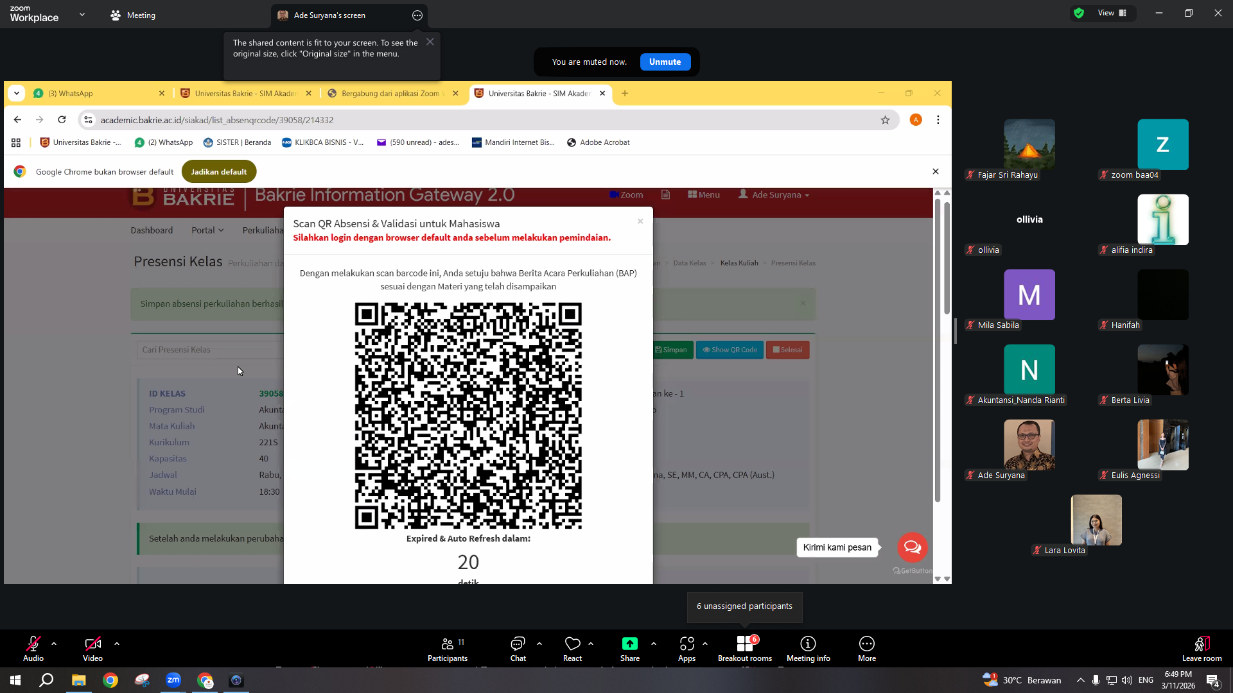Click Leave room

(1202, 649)
